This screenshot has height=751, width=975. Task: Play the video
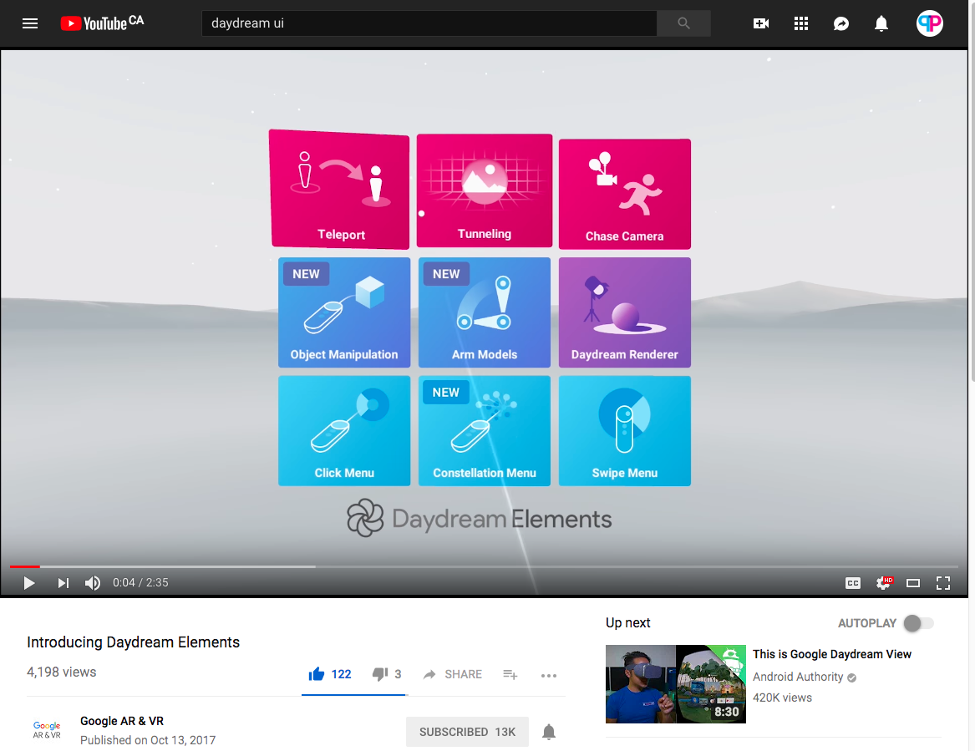coord(29,583)
